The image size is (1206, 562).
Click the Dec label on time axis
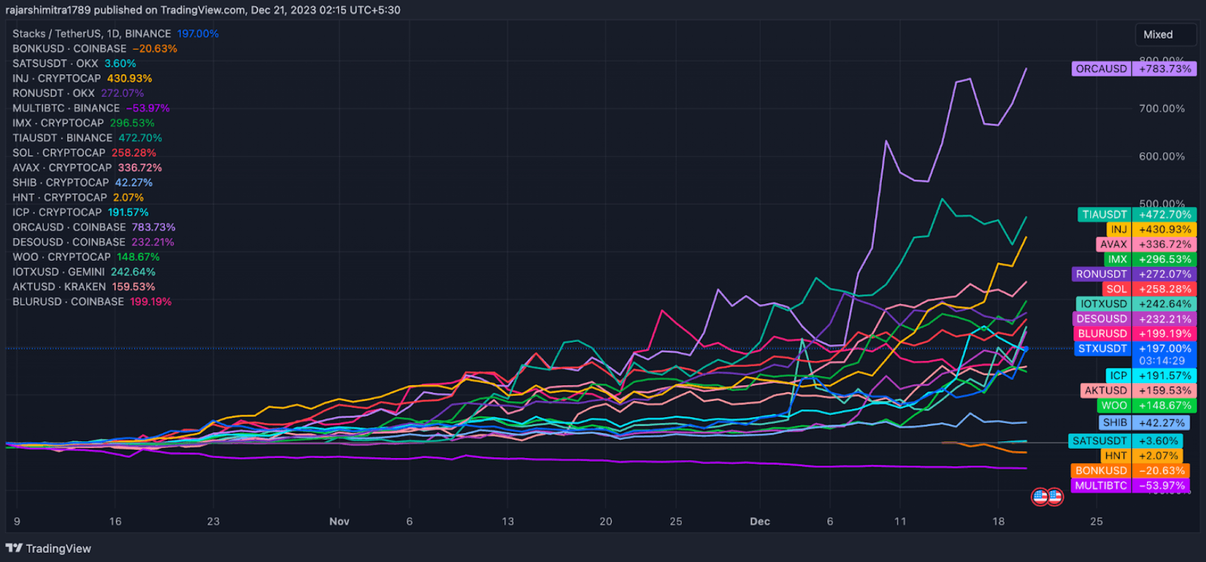(x=760, y=522)
